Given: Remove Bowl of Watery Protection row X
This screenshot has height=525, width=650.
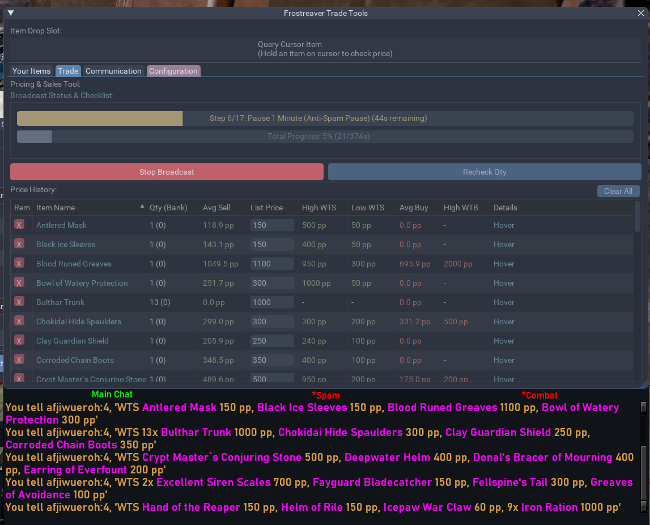Looking at the screenshot, I should click(19, 282).
